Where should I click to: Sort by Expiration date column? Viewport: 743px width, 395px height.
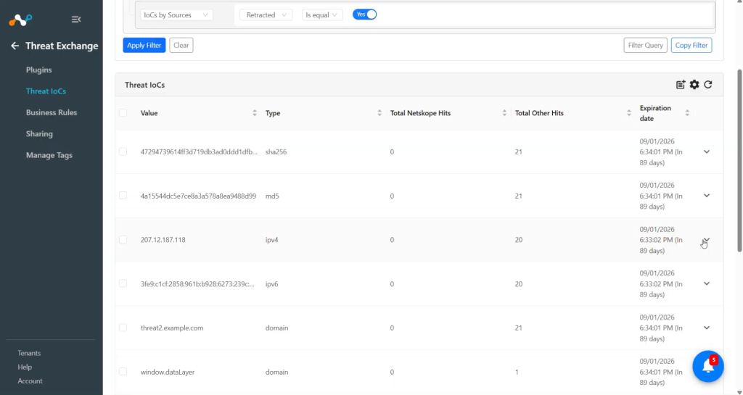pyautogui.click(x=687, y=113)
